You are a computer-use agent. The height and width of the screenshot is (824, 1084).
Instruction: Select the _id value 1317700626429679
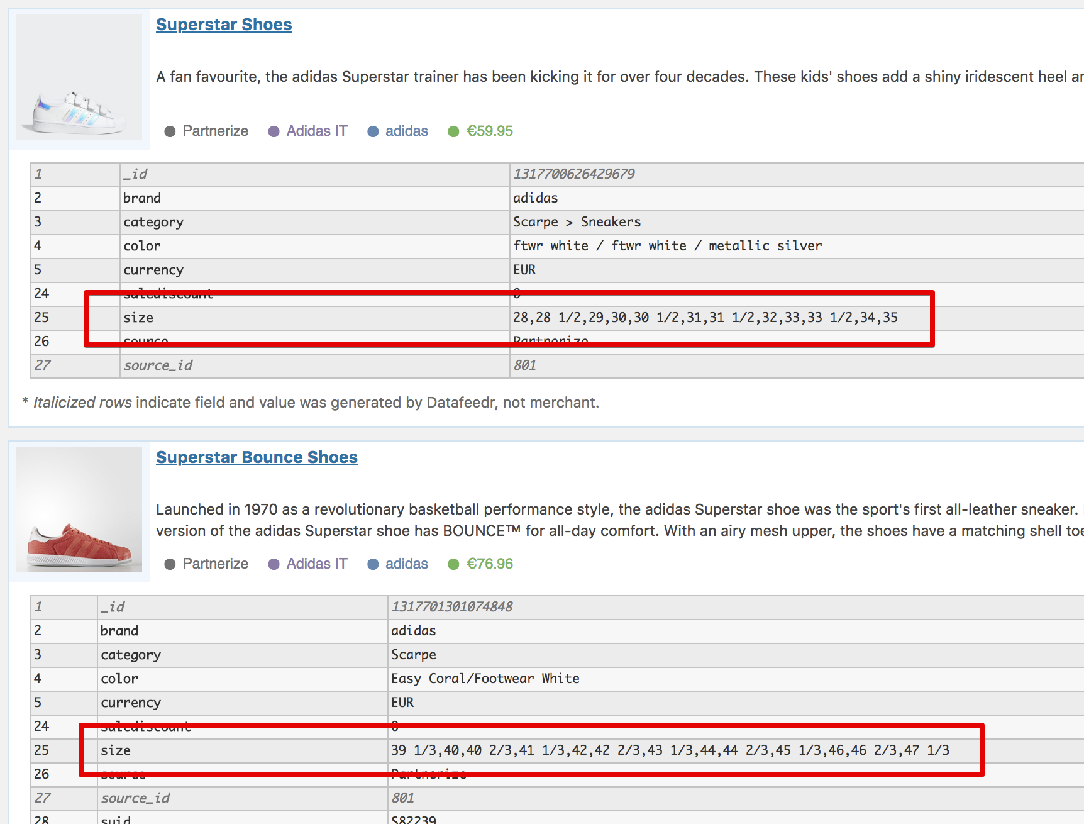574,174
